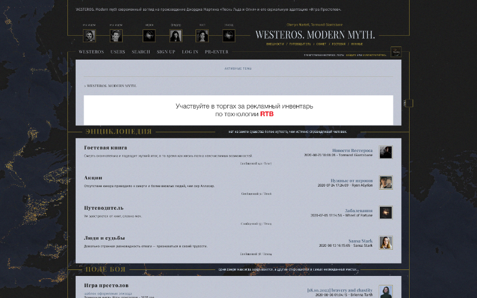Click the fourth character portrait in header
The width and height of the screenshot is (477, 298).
click(x=176, y=36)
